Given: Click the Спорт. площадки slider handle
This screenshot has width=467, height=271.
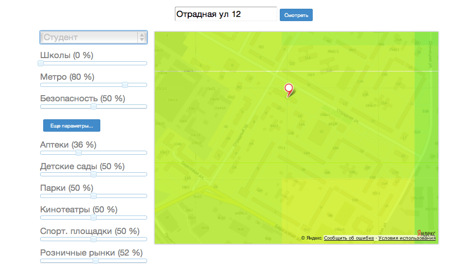Looking at the screenshot, I should 94,239.
